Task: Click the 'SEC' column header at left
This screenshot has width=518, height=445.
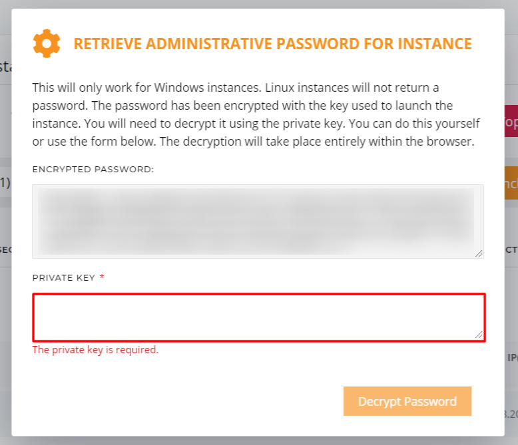Action: point(5,250)
